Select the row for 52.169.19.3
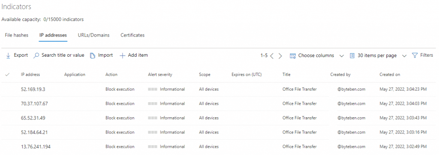Screen dimensions: 439x155 click(x=219, y=89)
